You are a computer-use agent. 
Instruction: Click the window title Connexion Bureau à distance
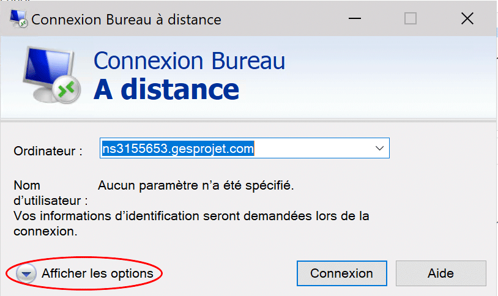click(126, 20)
